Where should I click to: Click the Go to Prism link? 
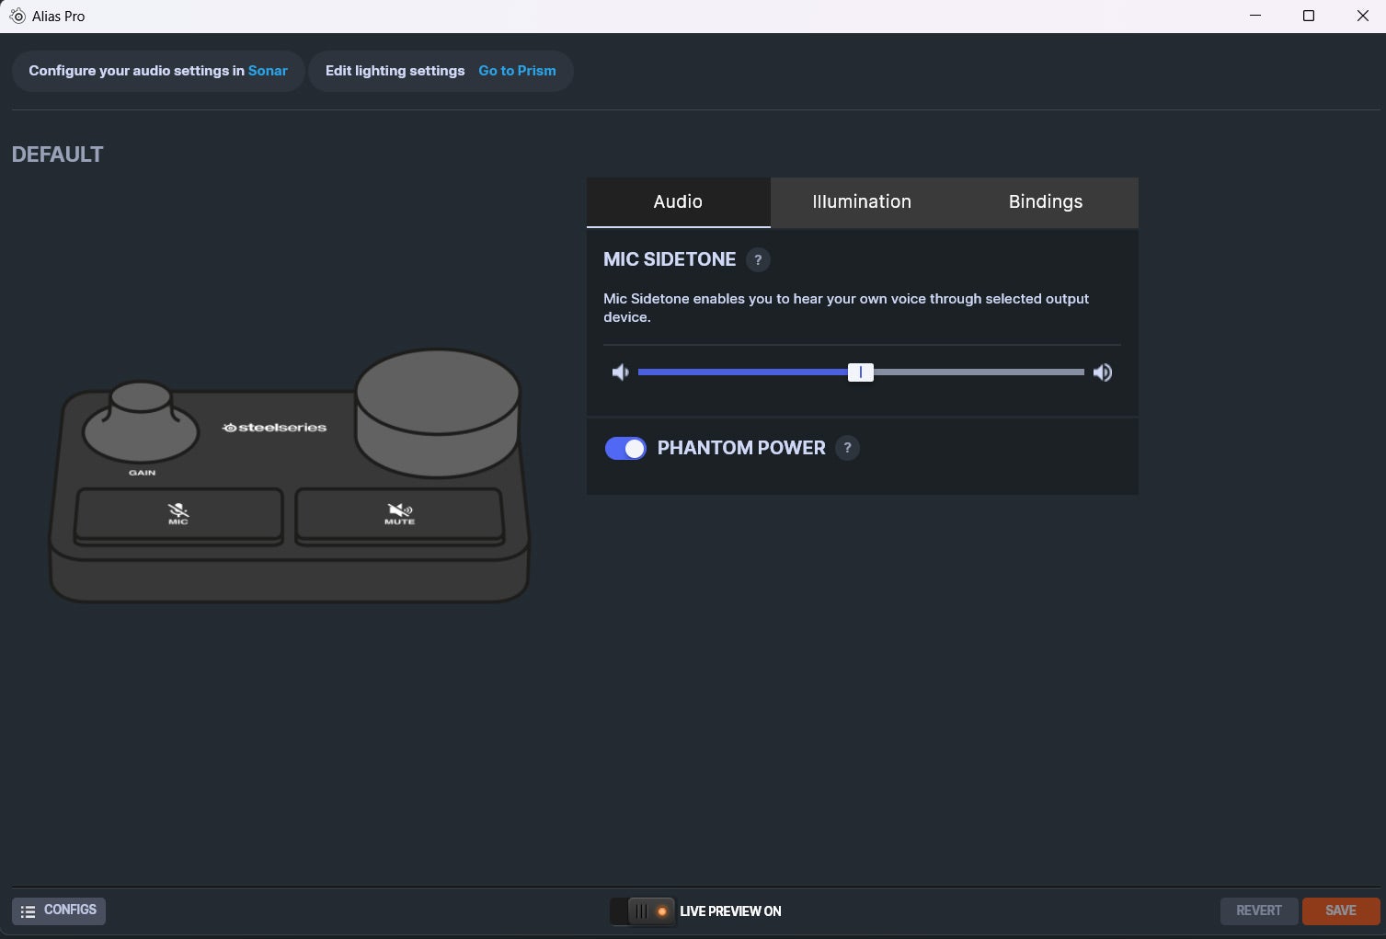[x=517, y=71]
